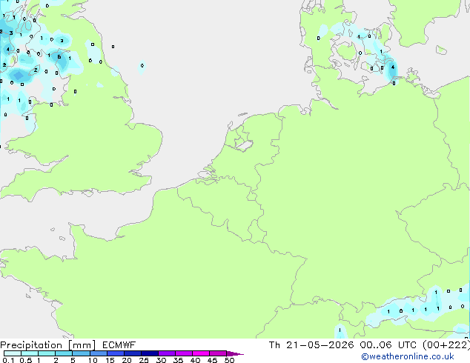Pick the 10–15 mm blue legend box
Image resolution: width=470 pixels, height=363 pixels.
coord(98,353)
